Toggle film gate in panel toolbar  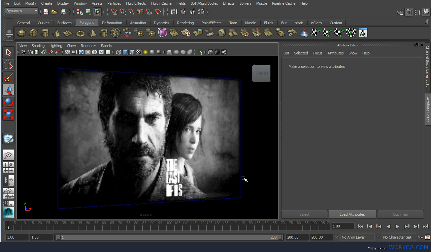74,52
